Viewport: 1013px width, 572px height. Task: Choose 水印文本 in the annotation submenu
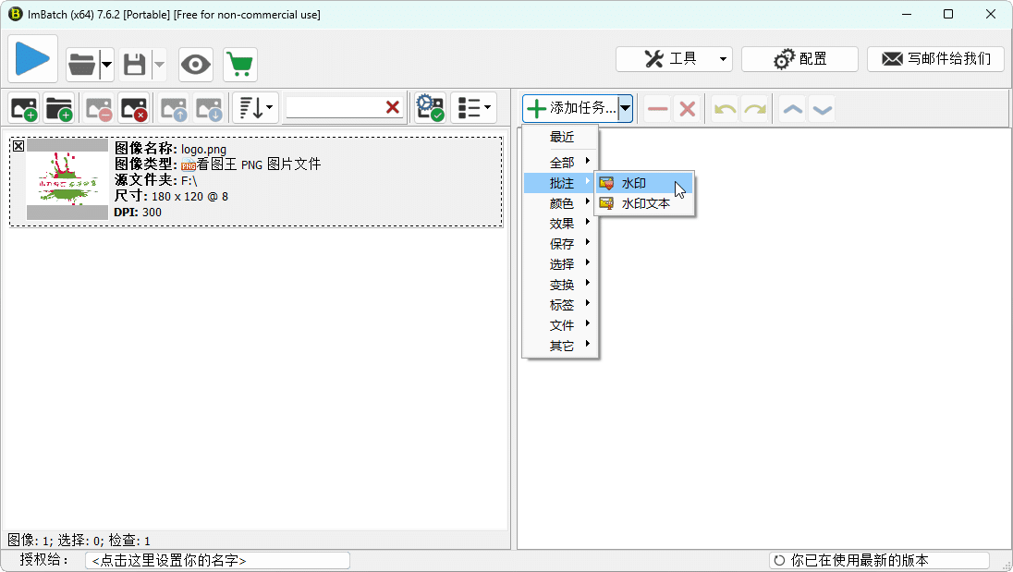click(x=648, y=202)
